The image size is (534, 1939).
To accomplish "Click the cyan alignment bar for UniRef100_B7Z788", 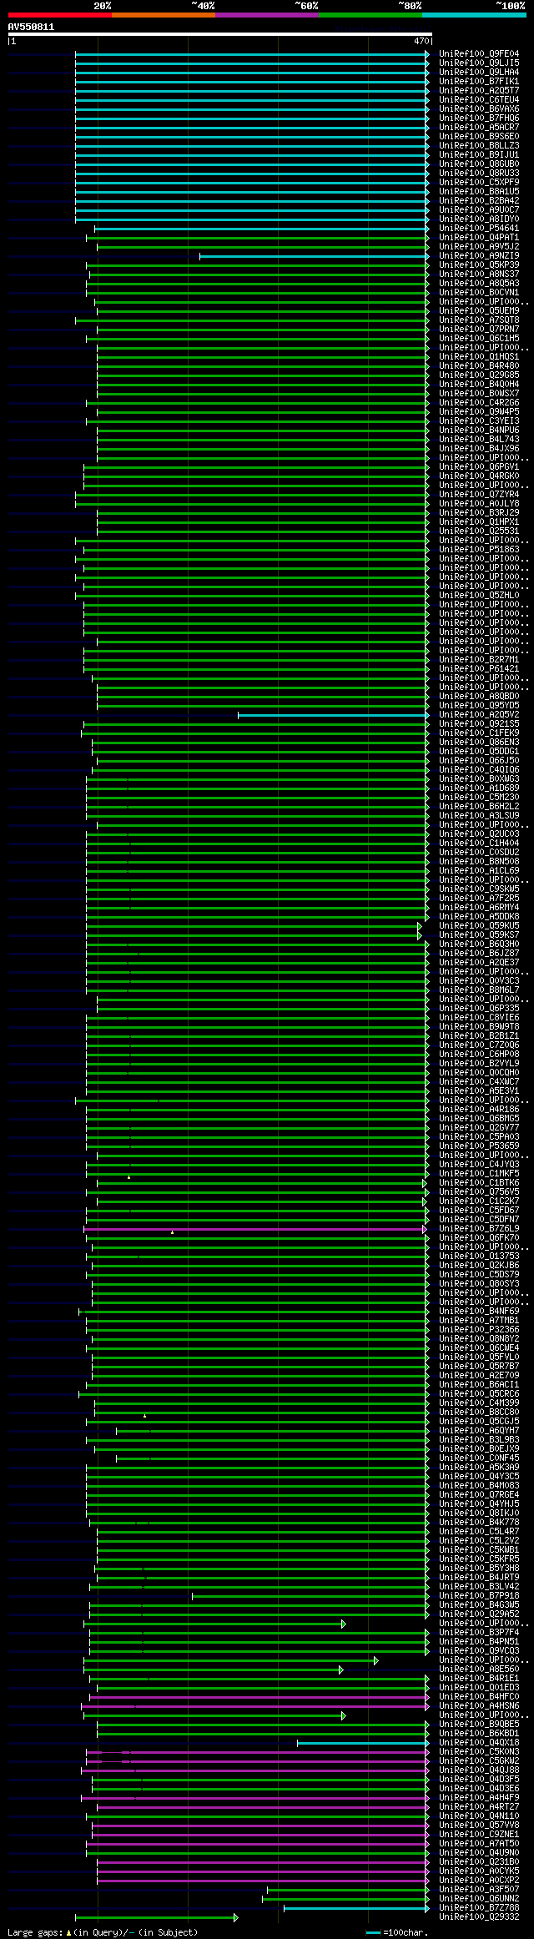I will click(x=356, y=1908).
